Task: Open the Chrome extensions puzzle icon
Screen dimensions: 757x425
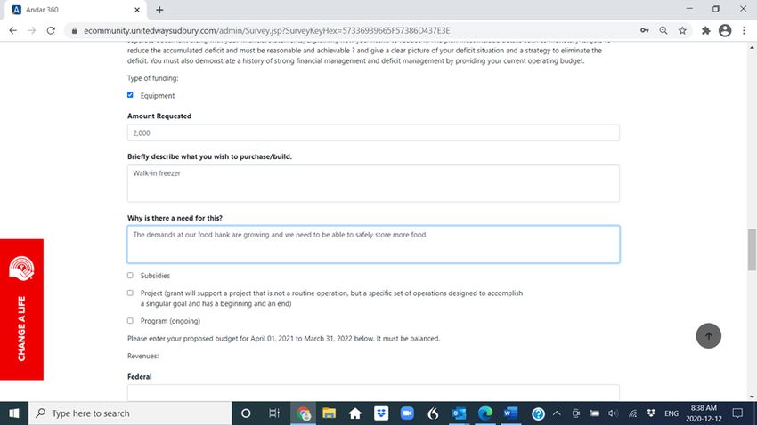Action: (706, 30)
